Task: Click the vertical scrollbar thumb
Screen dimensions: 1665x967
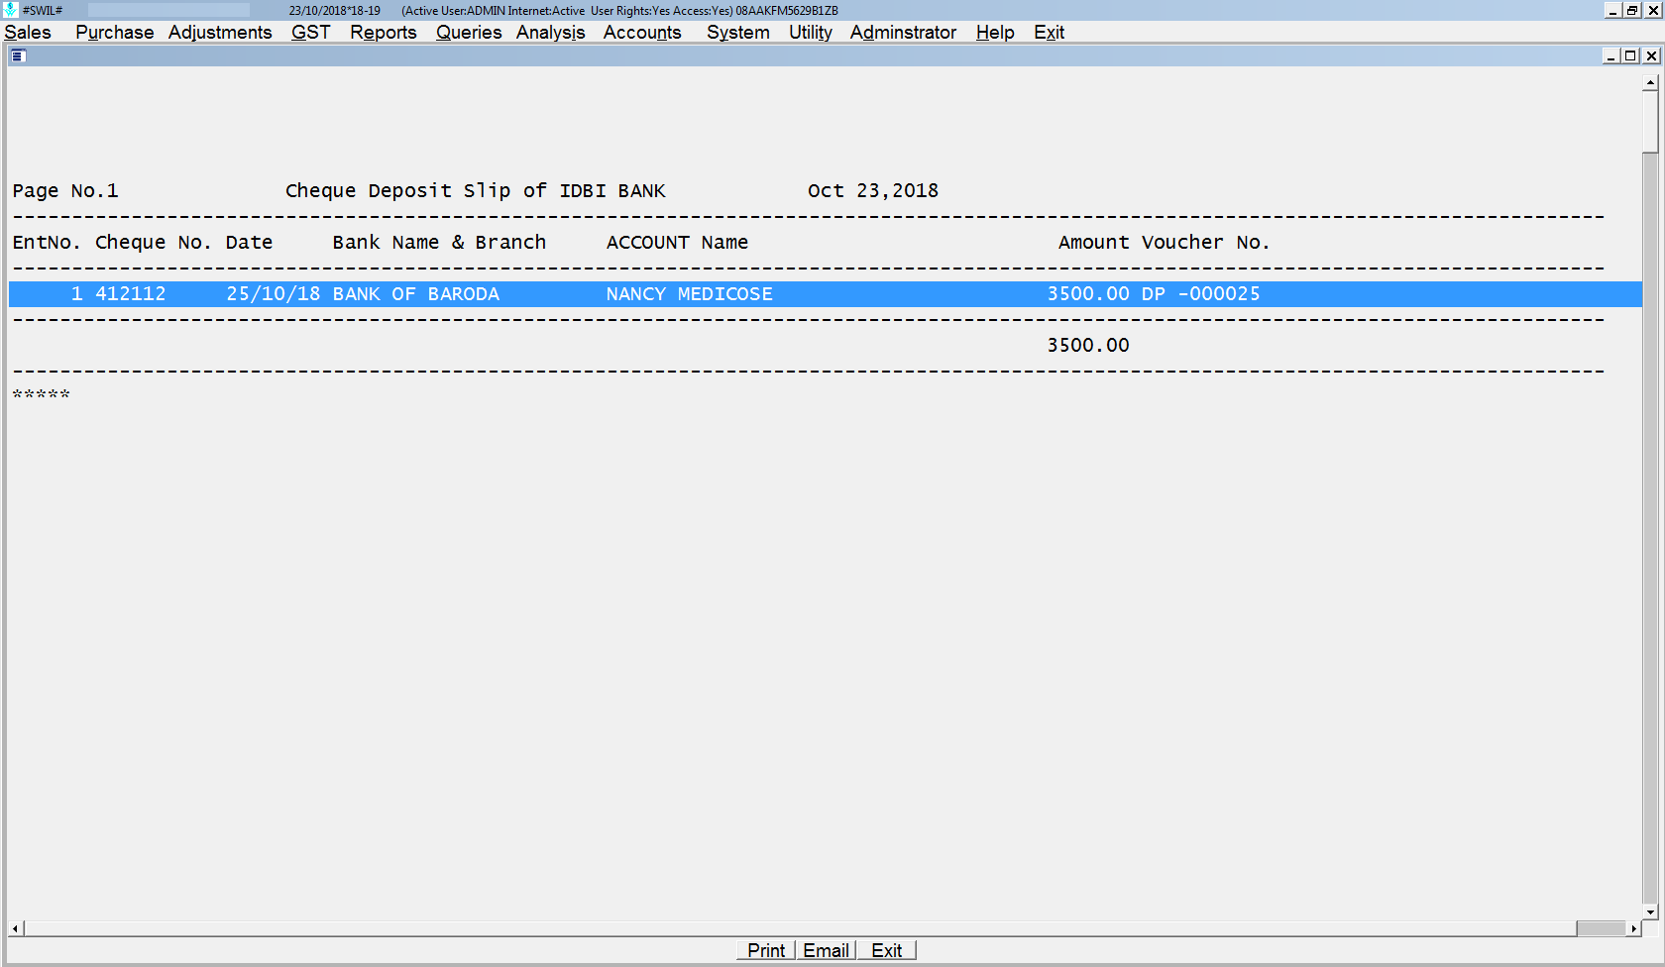Action: [1650, 122]
